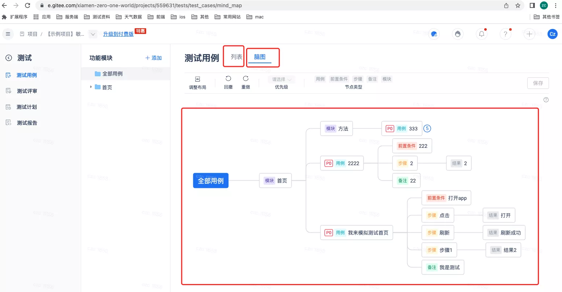Open the 测试资料 bookmark folder

pos(97,17)
